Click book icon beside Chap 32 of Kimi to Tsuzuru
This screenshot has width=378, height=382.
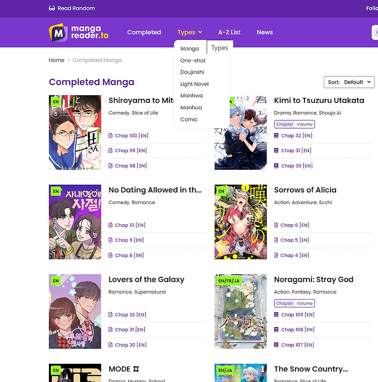(x=276, y=136)
